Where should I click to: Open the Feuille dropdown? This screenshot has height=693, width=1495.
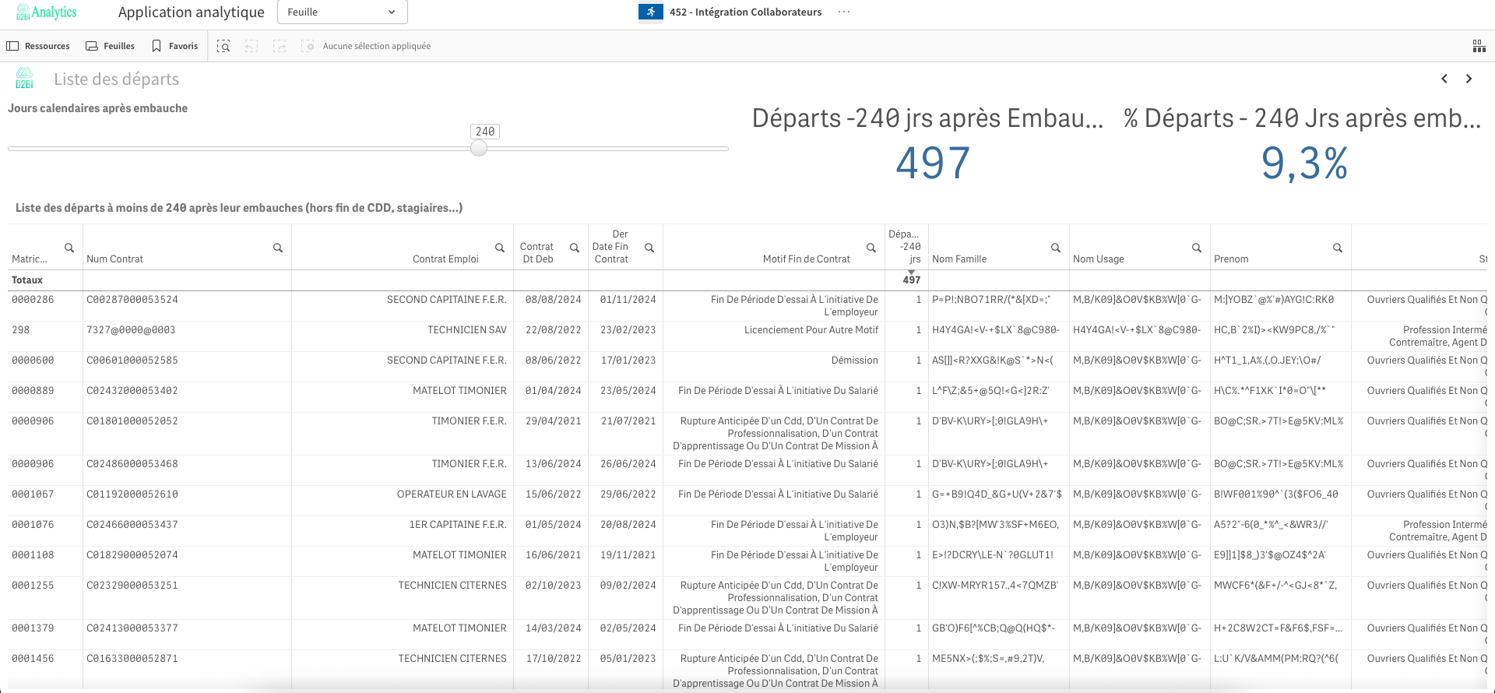coord(342,12)
